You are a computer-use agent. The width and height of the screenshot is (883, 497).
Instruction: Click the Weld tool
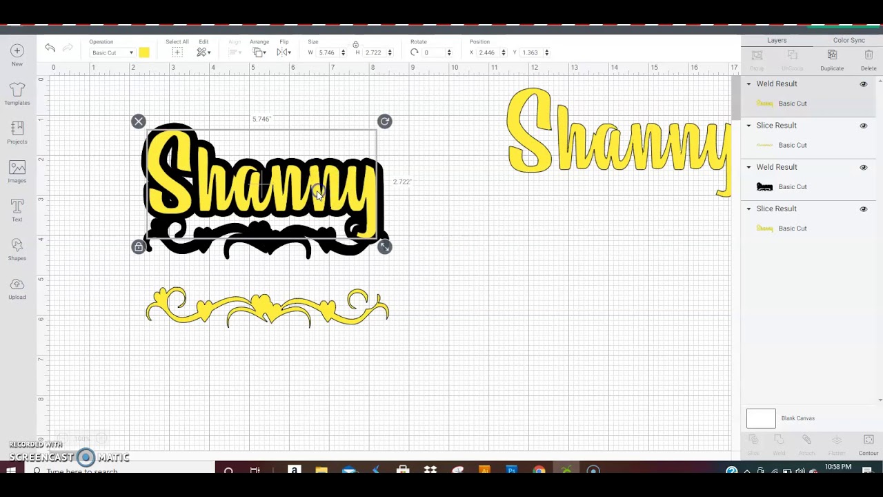pyautogui.click(x=779, y=444)
